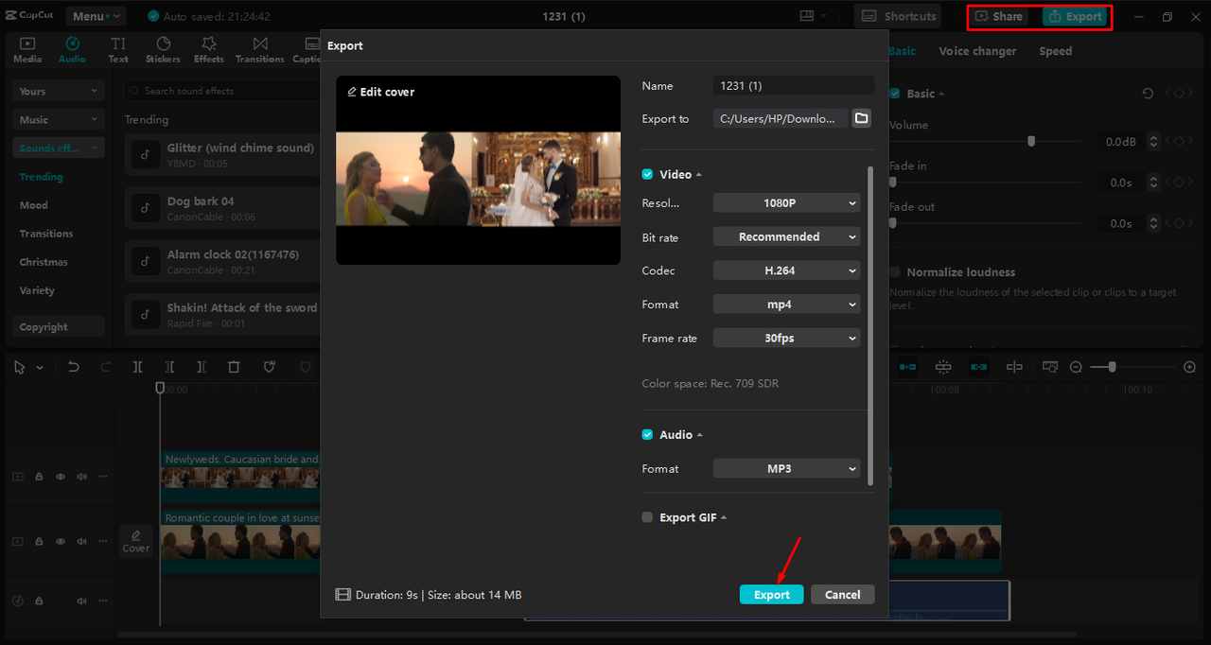Open the Menu dropdown in title bar
This screenshot has height=645, width=1211.
[x=96, y=16]
